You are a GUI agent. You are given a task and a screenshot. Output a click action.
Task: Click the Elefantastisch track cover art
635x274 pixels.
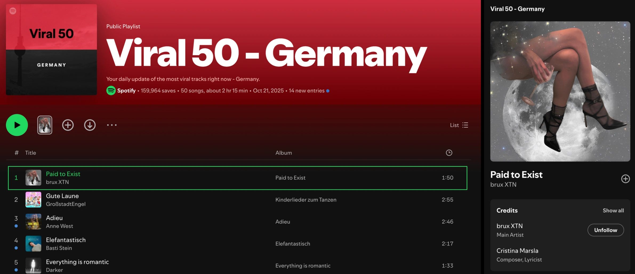coord(33,244)
